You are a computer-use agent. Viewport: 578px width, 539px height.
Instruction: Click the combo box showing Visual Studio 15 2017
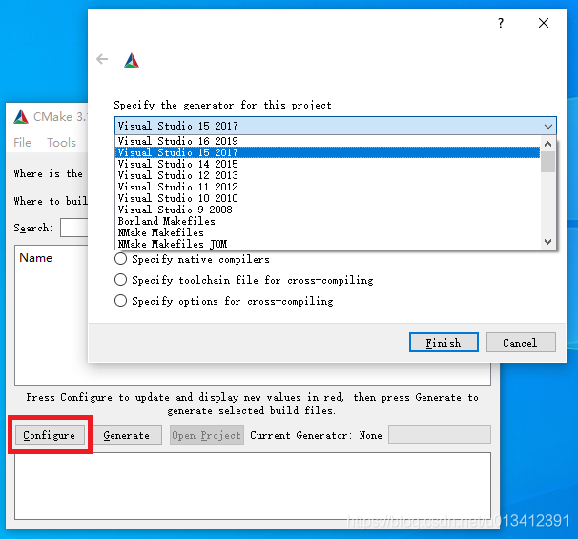[x=335, y=126]
